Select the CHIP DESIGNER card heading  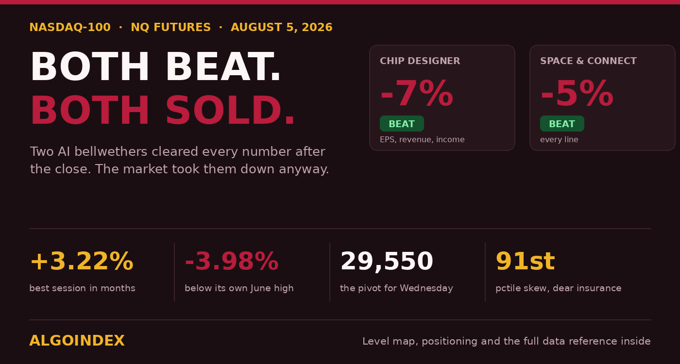pyautogui.click(x=420, y=61)
